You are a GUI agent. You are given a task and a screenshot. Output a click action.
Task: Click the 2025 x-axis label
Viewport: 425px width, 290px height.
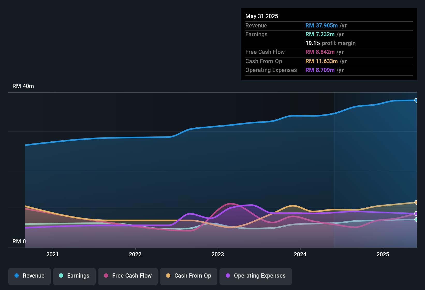click(x=383, y=255)
